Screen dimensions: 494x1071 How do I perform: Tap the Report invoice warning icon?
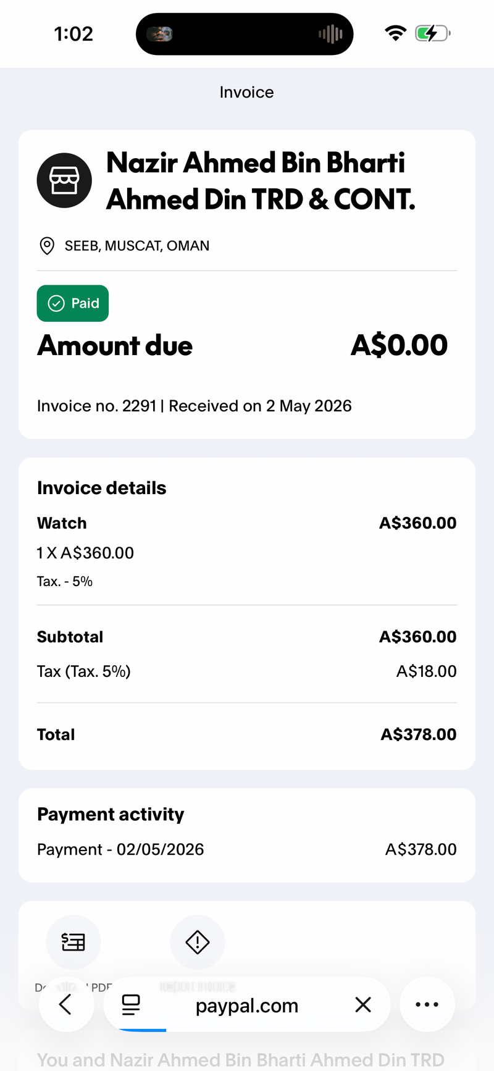198,942
